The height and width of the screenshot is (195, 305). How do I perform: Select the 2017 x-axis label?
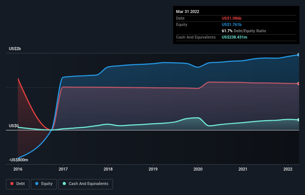tap(63, 169)
